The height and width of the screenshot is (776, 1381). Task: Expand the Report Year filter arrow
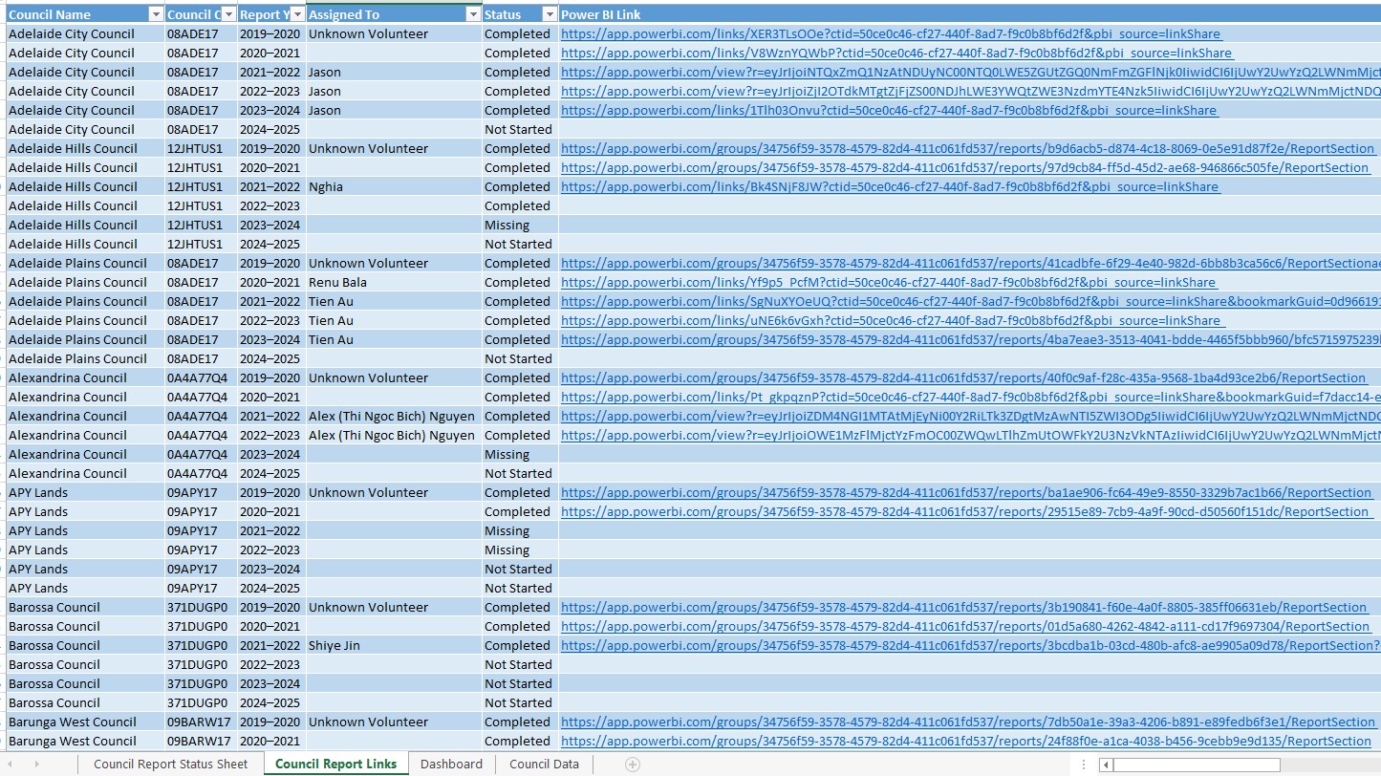(297, 14)
